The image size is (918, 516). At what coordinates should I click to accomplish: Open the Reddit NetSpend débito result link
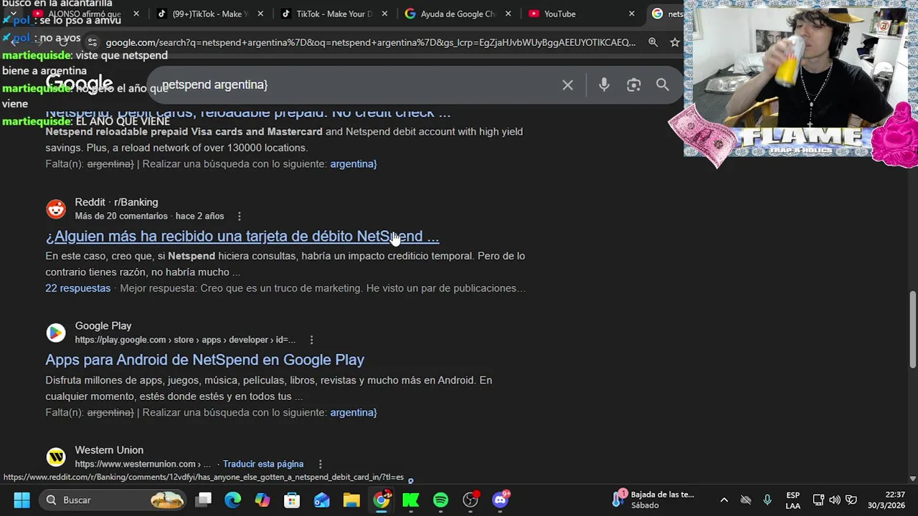tap(242, 236)
